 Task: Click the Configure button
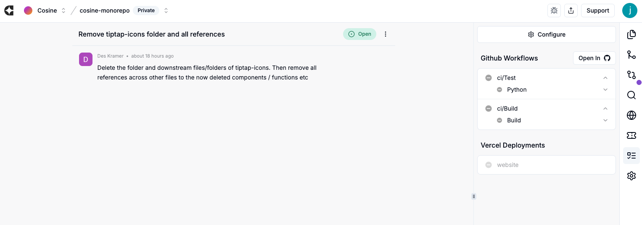coord(546,34)
